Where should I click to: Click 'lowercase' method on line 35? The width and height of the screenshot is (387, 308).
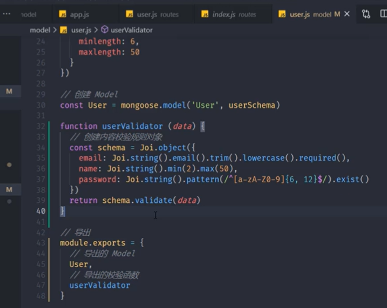(264, 158)
